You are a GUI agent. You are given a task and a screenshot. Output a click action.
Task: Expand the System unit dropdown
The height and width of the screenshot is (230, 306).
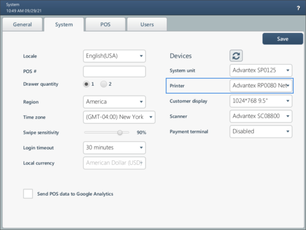coord(261,70)
